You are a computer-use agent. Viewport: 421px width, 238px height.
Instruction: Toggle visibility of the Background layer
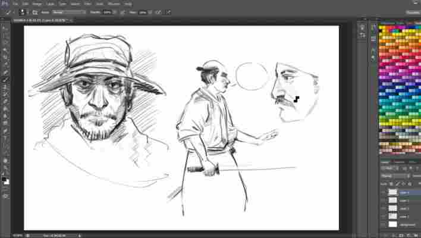pos(383,224)
